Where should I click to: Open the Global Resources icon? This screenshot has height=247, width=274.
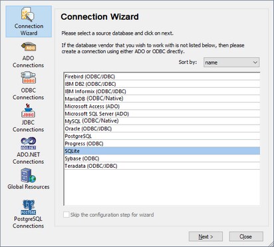pyautogui.click(x=29, y=179)
